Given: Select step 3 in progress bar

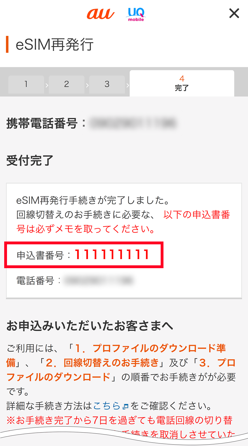Looking at the screenshot, I should [107, 84].
